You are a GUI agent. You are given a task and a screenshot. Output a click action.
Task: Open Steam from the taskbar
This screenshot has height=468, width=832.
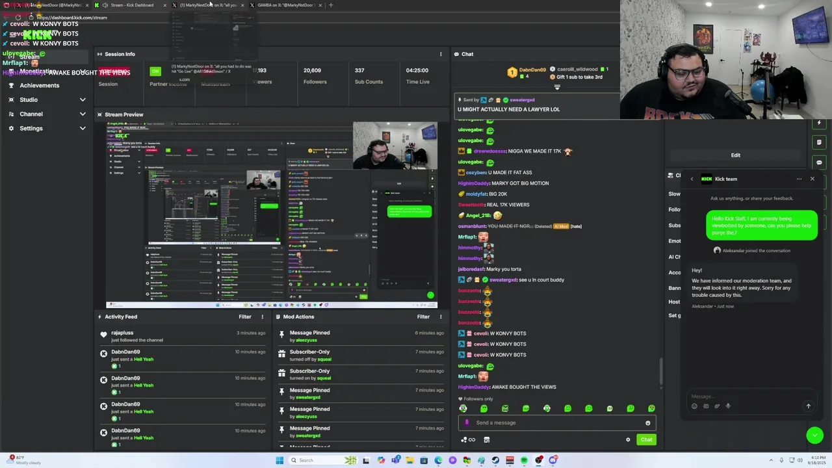click(x=495, y=460)
